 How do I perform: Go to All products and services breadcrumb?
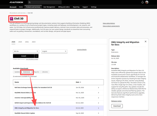point(18,13)
